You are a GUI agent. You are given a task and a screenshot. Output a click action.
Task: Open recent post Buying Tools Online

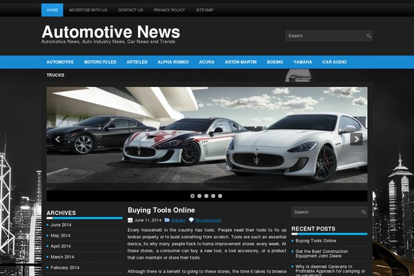[316, 241]
